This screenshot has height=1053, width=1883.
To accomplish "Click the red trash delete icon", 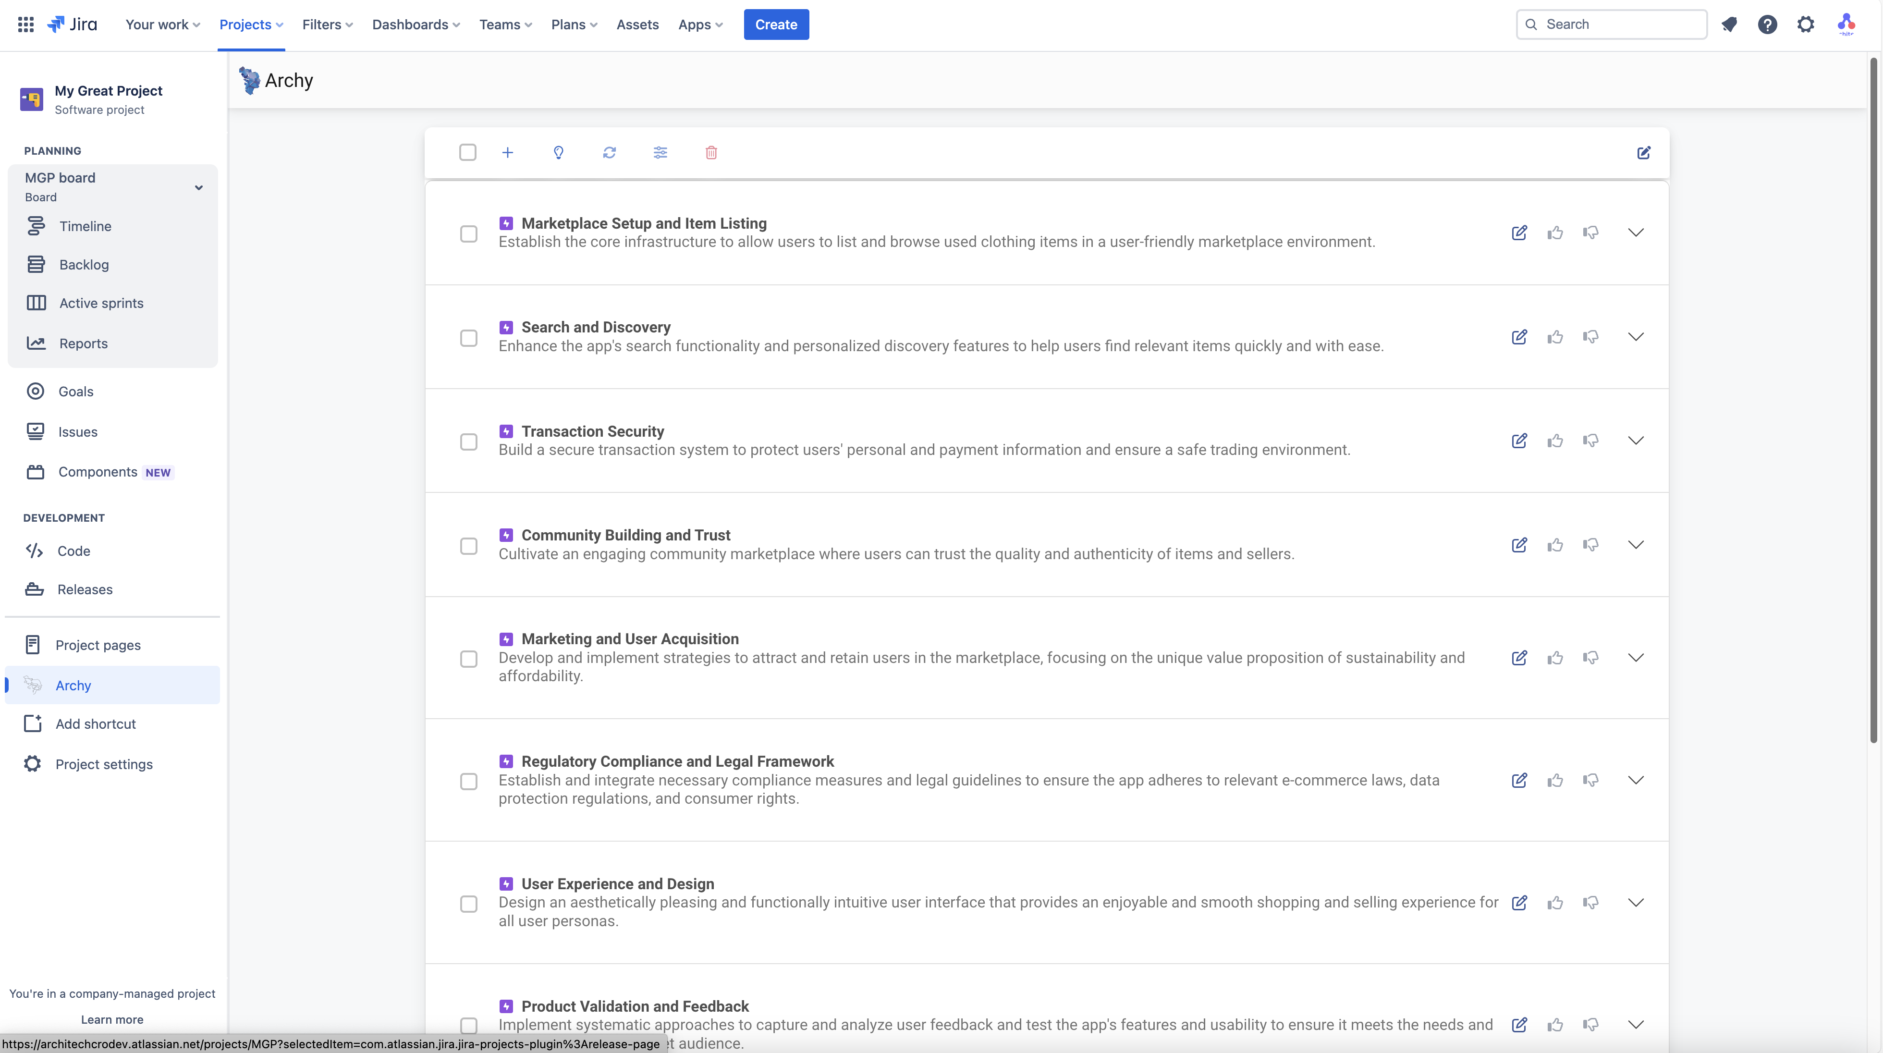I will [711, 152].
